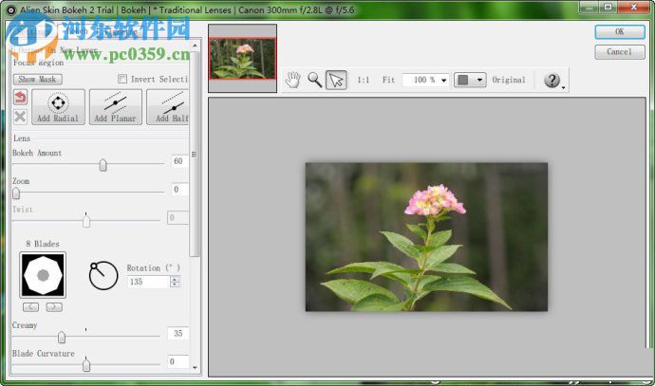
Task: Click the 8 blades aperture shape preview
Action: (x=43, y=275)
